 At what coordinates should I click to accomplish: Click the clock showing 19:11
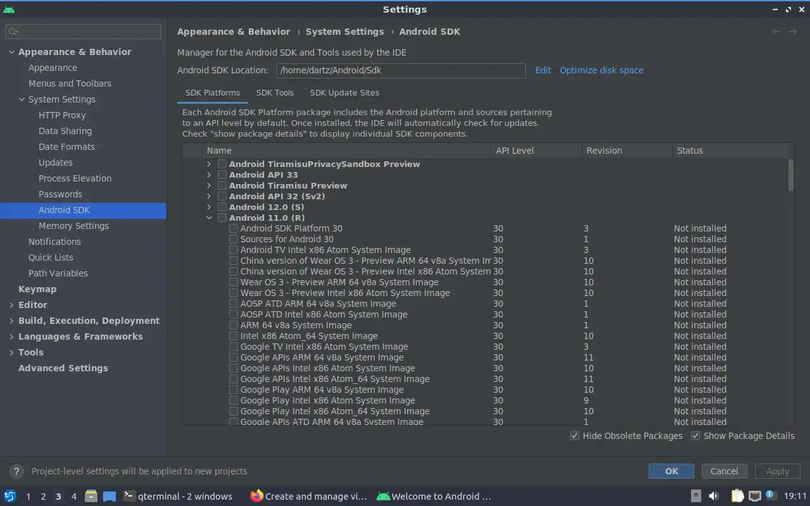(795, 497)
